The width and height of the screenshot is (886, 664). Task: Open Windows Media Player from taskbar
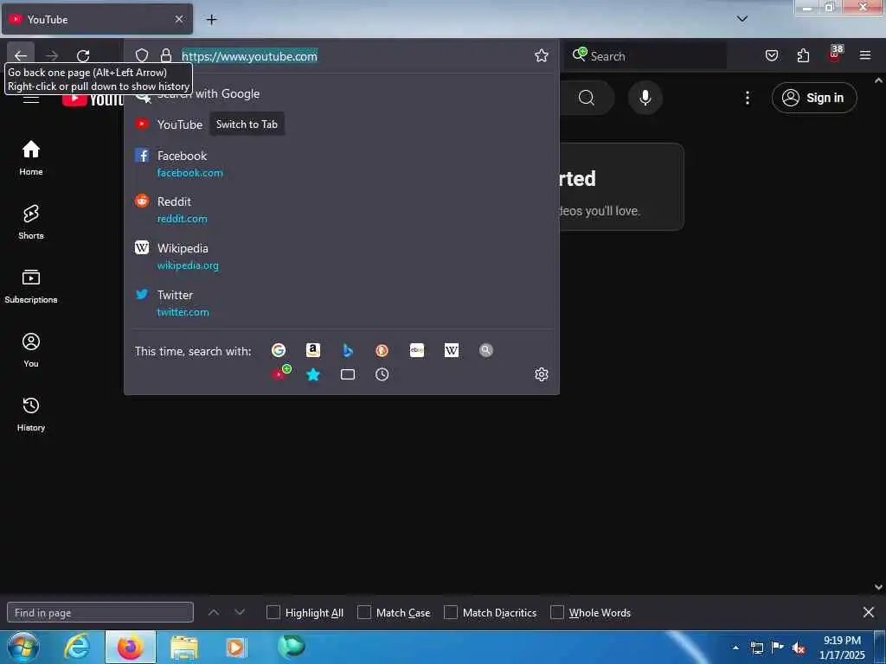(236, 648)
